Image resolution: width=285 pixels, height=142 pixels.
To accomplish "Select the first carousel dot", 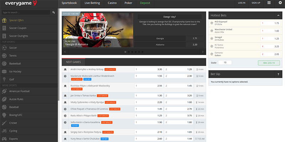I will [125, 52].
